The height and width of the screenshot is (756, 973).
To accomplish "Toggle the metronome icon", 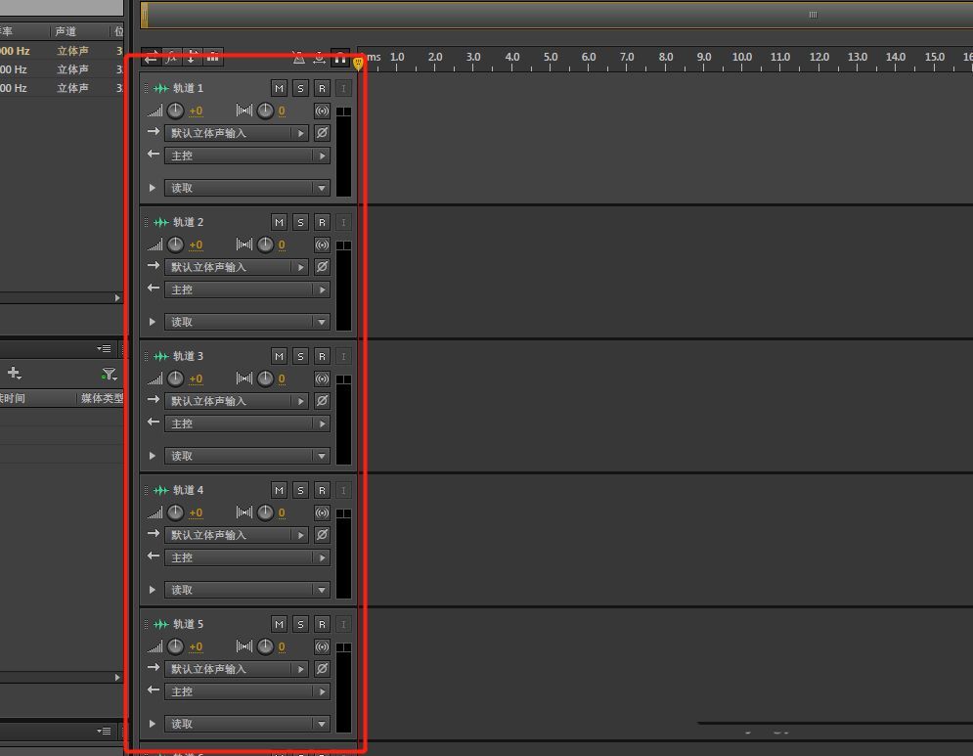I will pyautogui.click(x=298, y=58).
